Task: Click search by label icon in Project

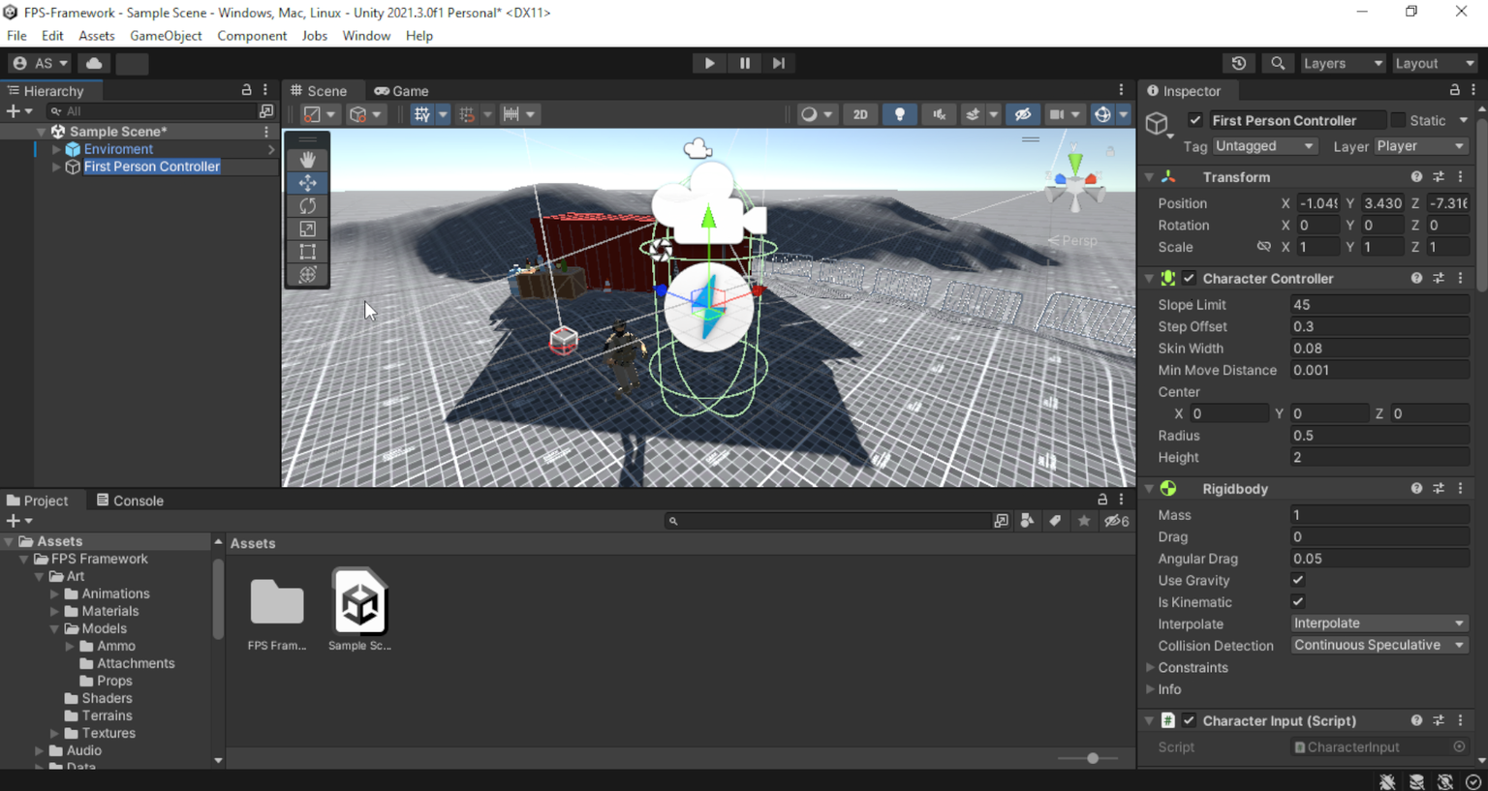Action: pyautogui.click(x=1055, y=521)
